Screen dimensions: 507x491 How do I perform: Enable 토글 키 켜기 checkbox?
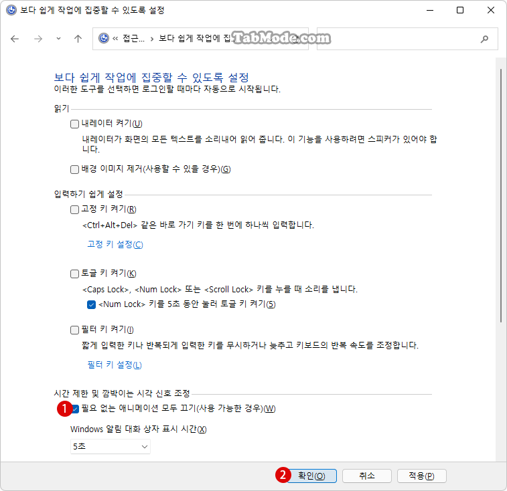point(74,274)
